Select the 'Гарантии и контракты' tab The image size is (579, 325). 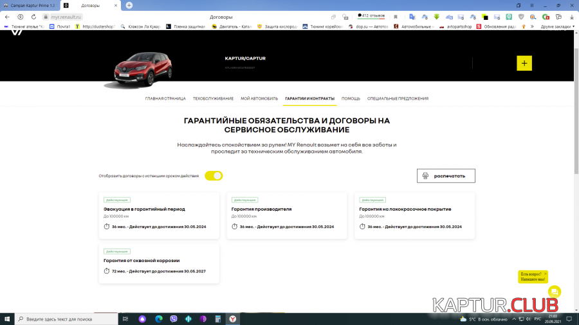tap(310, 98)
